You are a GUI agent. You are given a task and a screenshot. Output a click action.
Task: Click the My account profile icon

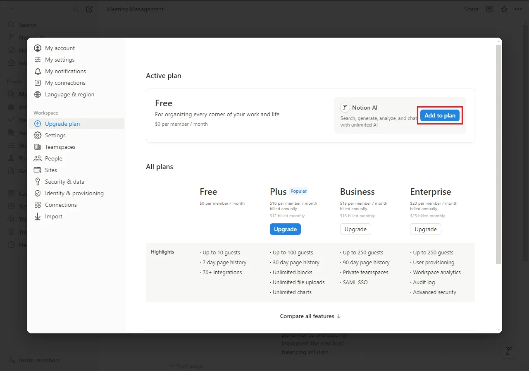38,48
